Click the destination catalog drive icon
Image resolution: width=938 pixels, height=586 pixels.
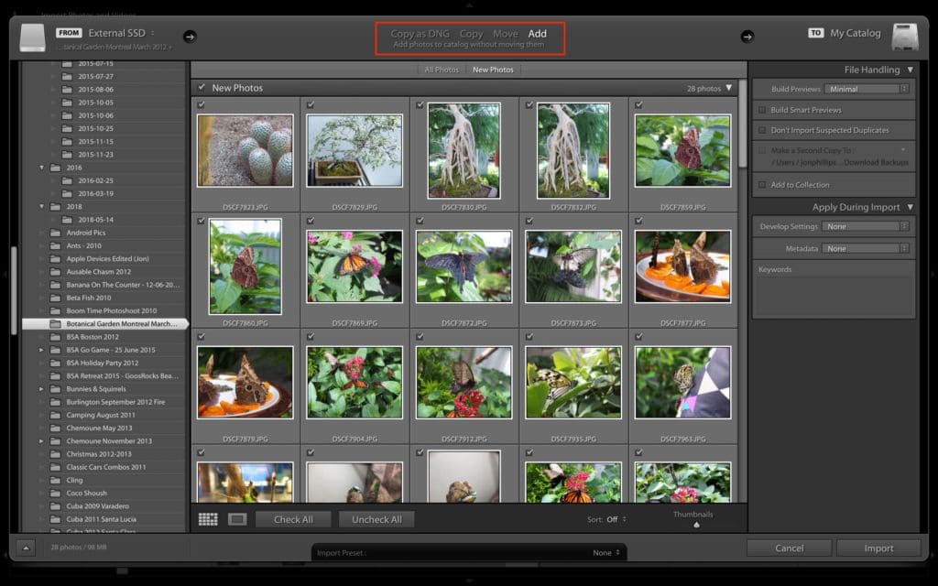pos(904,37)
